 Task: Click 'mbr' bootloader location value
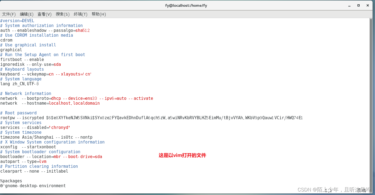[57, 157]
